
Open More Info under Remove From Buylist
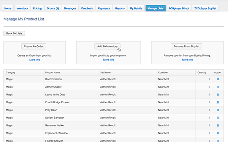coord(187,60)
